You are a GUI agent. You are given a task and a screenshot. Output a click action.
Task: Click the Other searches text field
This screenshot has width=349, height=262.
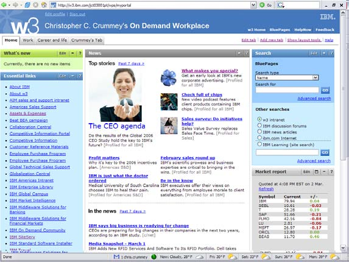287,152
